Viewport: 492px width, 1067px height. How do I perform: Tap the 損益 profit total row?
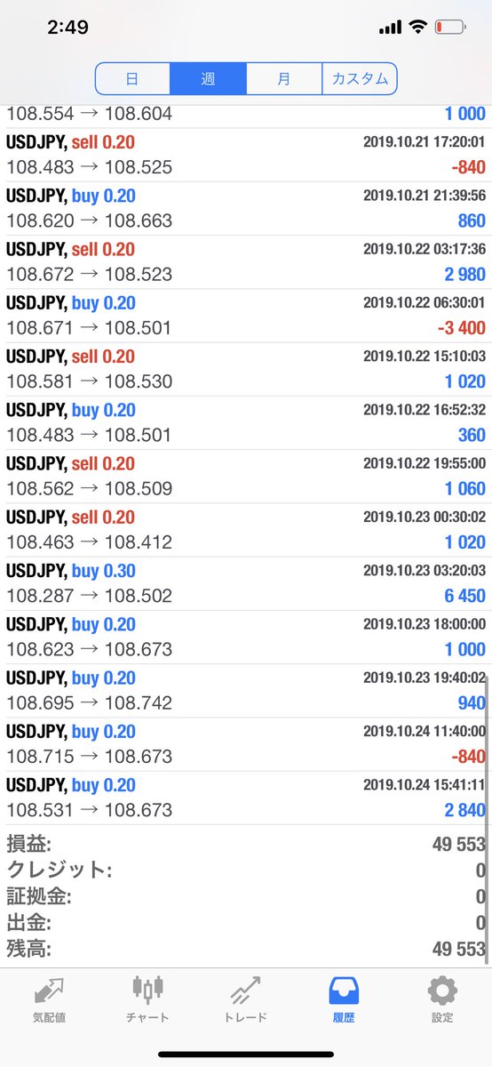click(246, 845)
